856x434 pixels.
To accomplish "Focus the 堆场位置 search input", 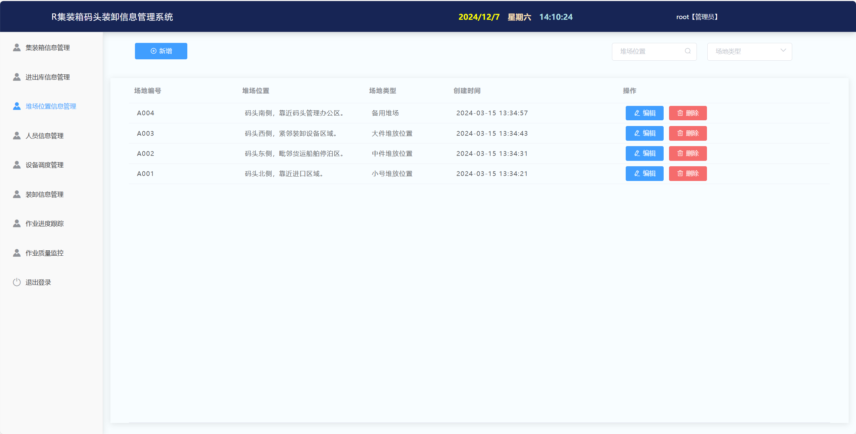I will pyautogui.click(x=648, y=52).
